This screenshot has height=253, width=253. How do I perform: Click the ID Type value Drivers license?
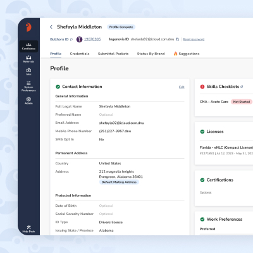111,222
